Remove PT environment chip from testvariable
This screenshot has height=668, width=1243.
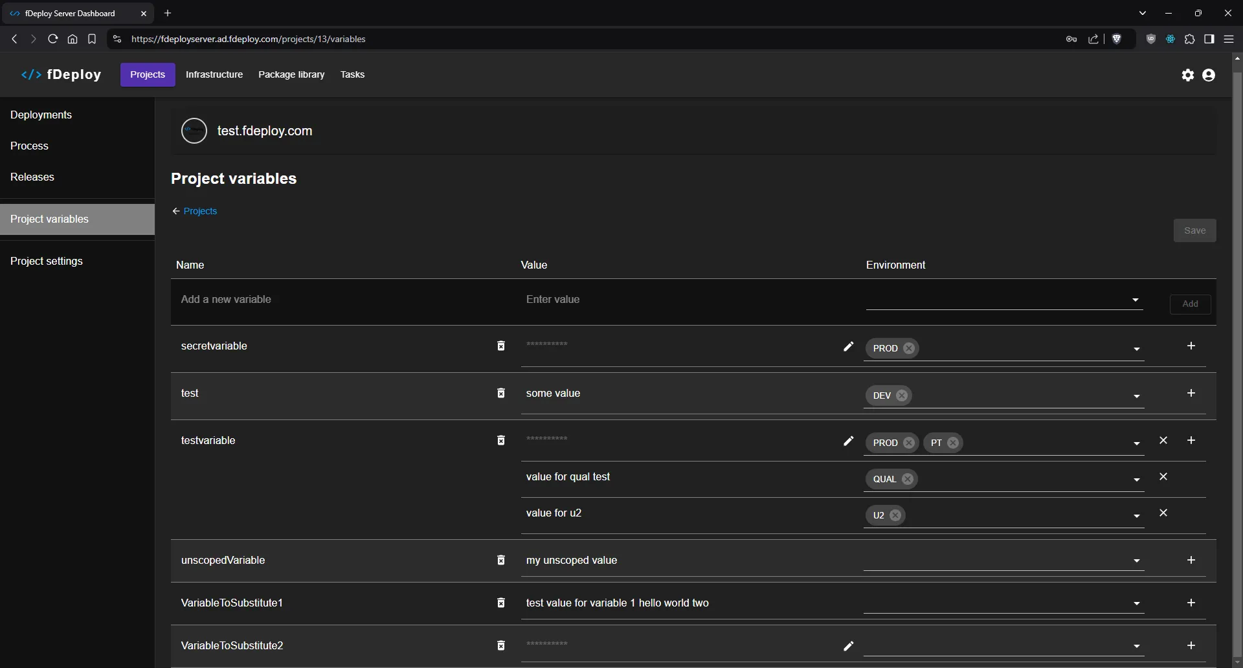[954, 443]
